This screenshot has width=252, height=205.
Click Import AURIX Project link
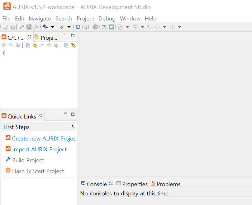tap(39, 149)
